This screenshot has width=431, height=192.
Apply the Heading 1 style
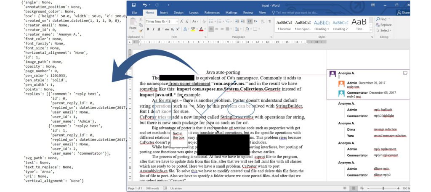point(322,25)
